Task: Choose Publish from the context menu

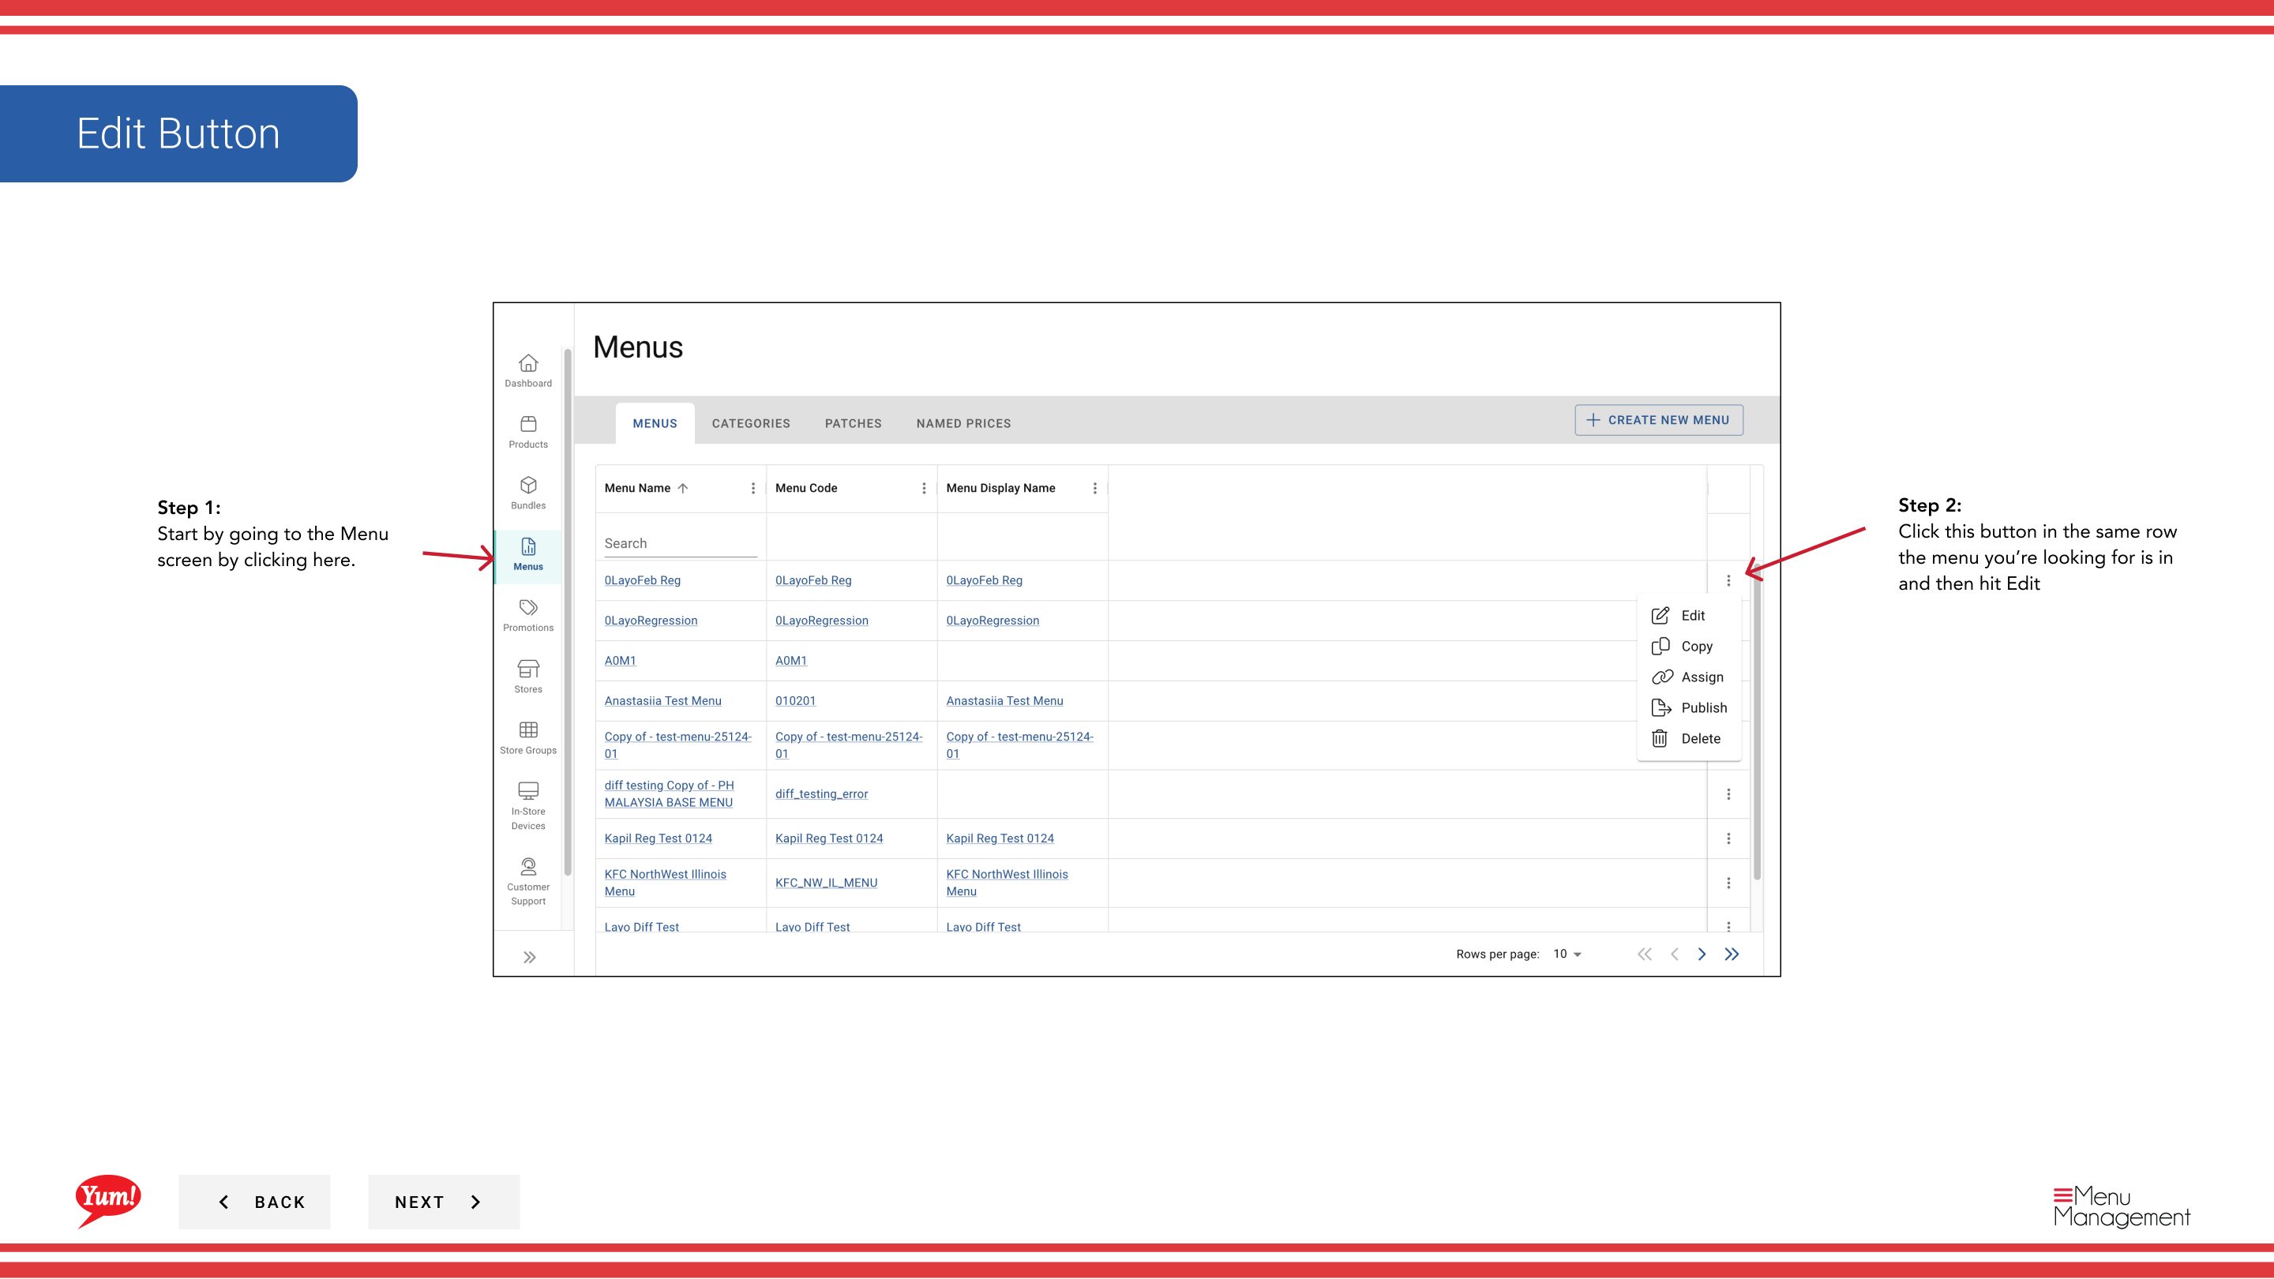Action: click(1689, 708)
